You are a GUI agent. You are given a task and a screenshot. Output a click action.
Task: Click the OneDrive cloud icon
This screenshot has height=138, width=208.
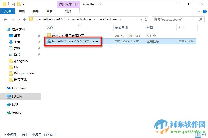(9, 88)
